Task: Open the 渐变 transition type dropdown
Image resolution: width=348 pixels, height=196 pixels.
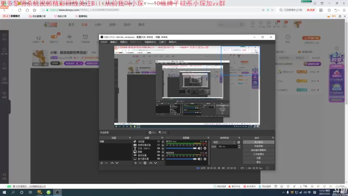Action: pyautogui.click(x=224, y=142)
